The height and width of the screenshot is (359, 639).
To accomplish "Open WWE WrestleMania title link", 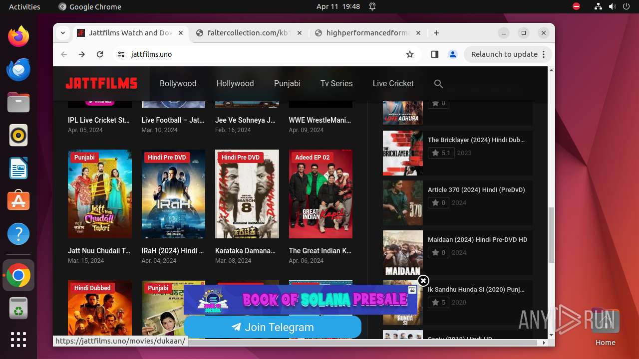I will (320, 120).
